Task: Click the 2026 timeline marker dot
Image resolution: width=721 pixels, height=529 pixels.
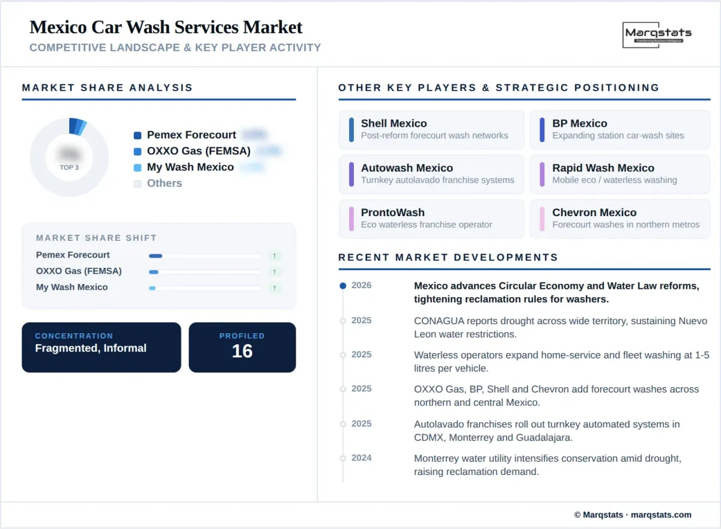Action: tap(343, 286)
